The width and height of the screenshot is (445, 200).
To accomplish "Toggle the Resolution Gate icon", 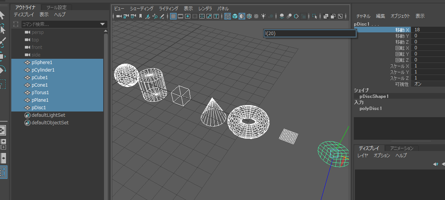I will (188, 16).
